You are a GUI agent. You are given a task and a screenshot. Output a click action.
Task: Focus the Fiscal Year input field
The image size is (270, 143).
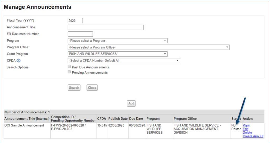(x=75, y=21)
